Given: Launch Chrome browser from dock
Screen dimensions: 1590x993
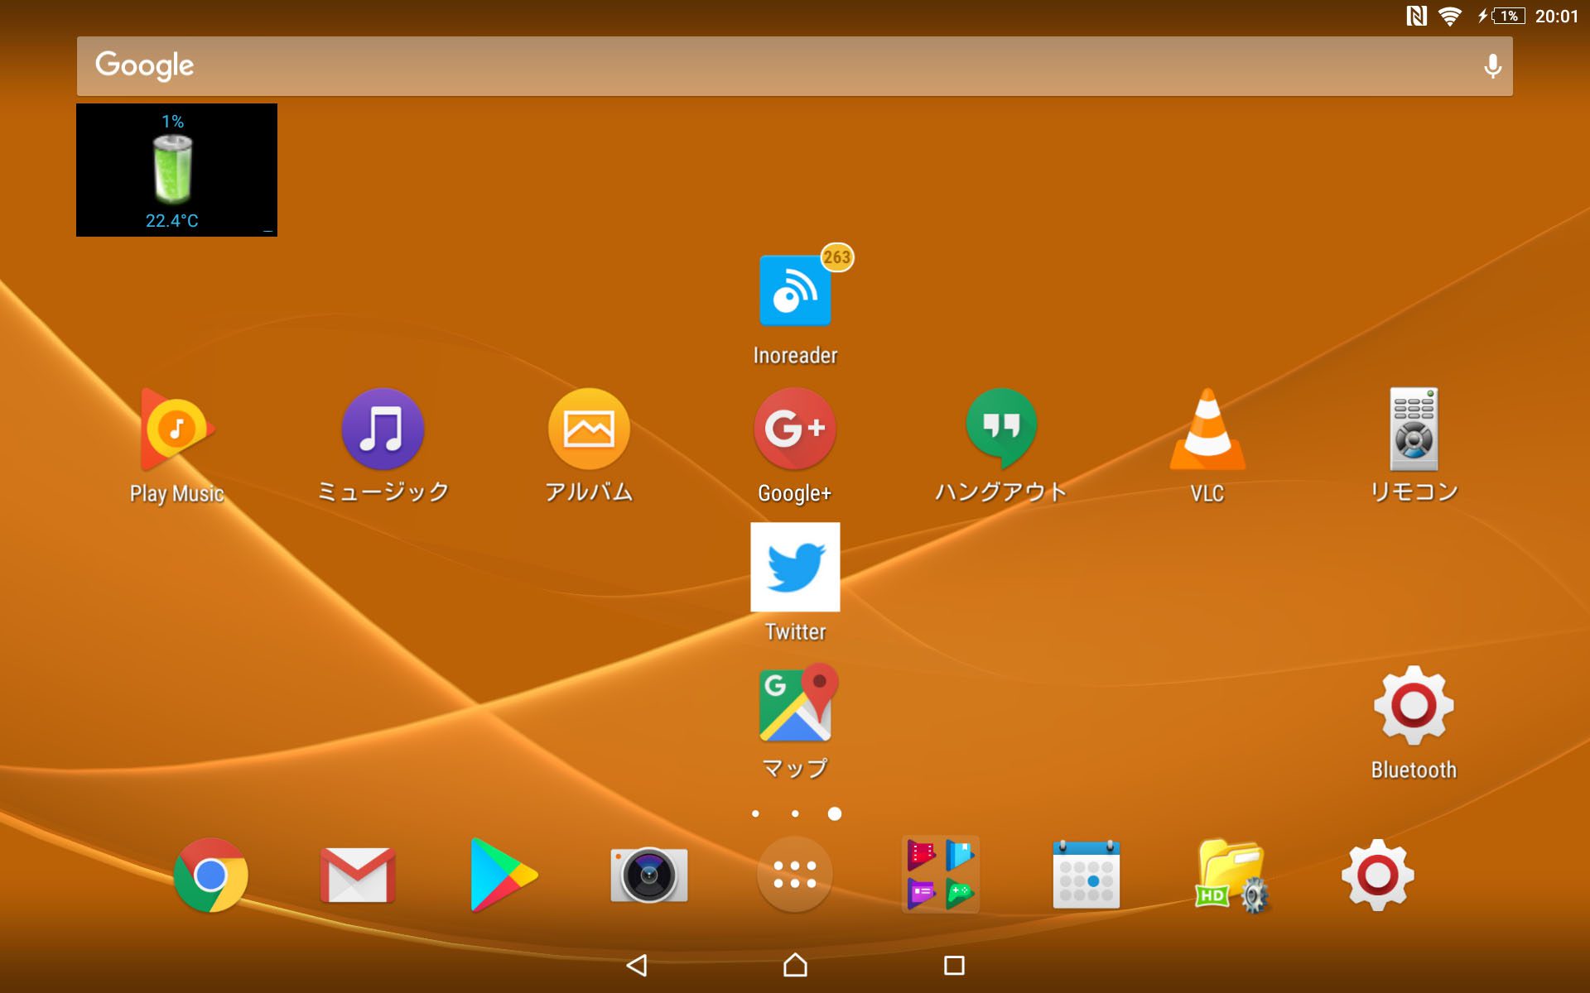Looking at the screenshot, I should pos(210,875).
